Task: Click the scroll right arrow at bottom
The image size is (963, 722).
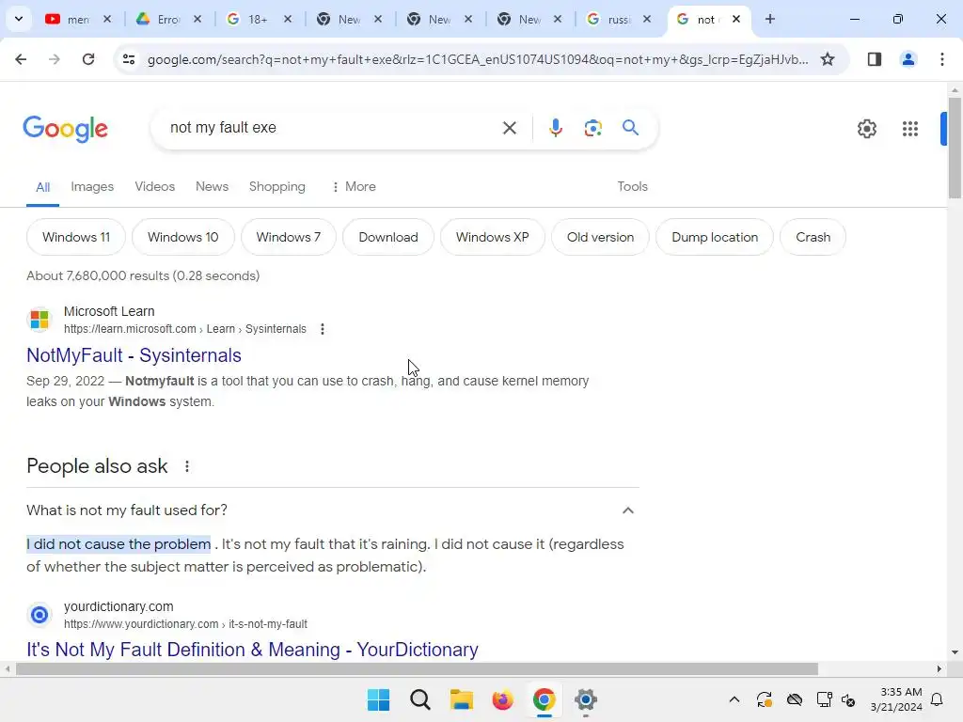Action: [939, 668]
